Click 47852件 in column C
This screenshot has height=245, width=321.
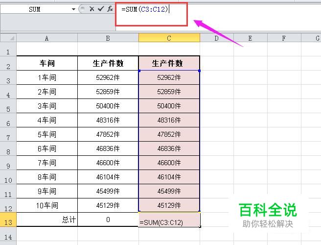pyautogui.click(x=169, y=134)
